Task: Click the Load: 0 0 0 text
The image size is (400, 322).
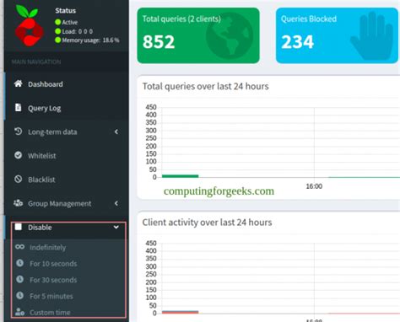Action: (x=78, y=31)
